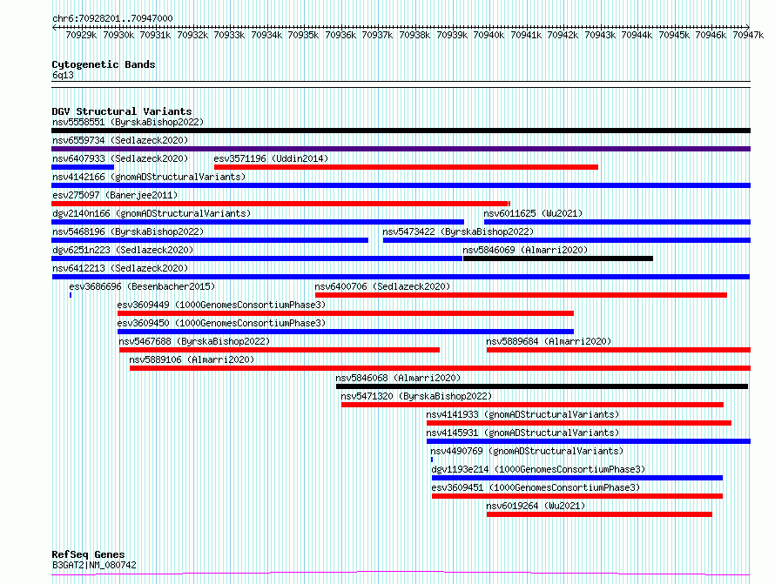Open the nsv5468196 ByrskaBishop2022 label
This screenshot has width=775, height=584.
pos(128,232)
